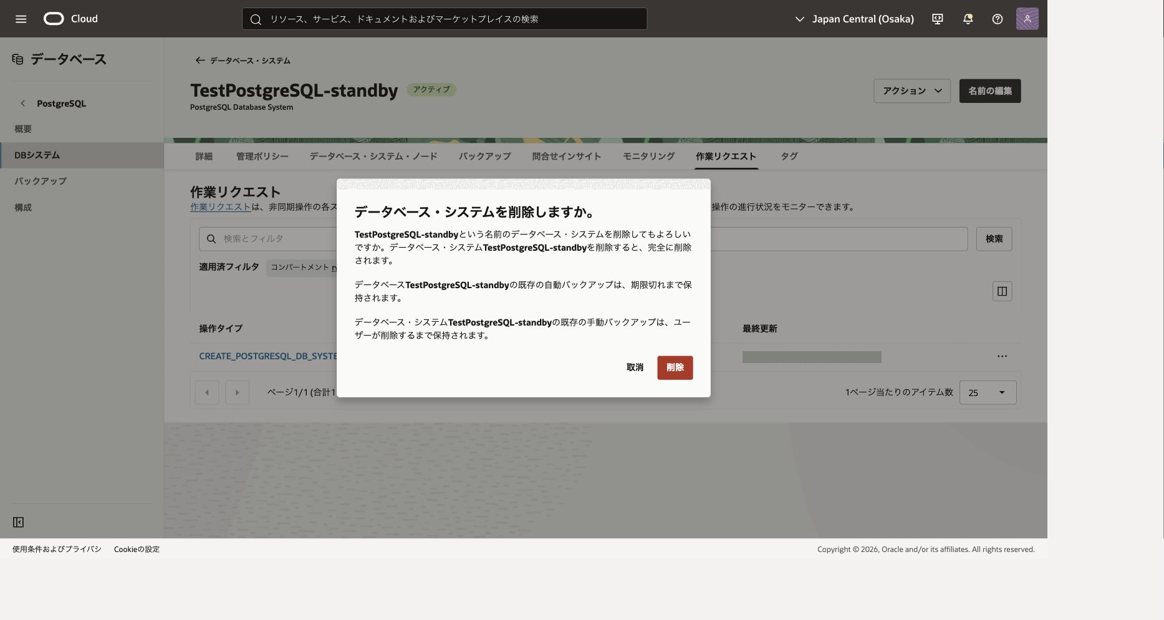This screenshot has height=620, width=1164.
Task: Open the hamburger navigation menu
Action: click(x=21, y=19)
